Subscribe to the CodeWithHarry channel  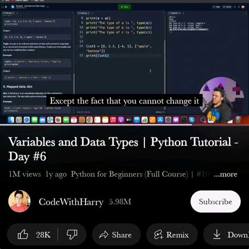coord(215,202)
